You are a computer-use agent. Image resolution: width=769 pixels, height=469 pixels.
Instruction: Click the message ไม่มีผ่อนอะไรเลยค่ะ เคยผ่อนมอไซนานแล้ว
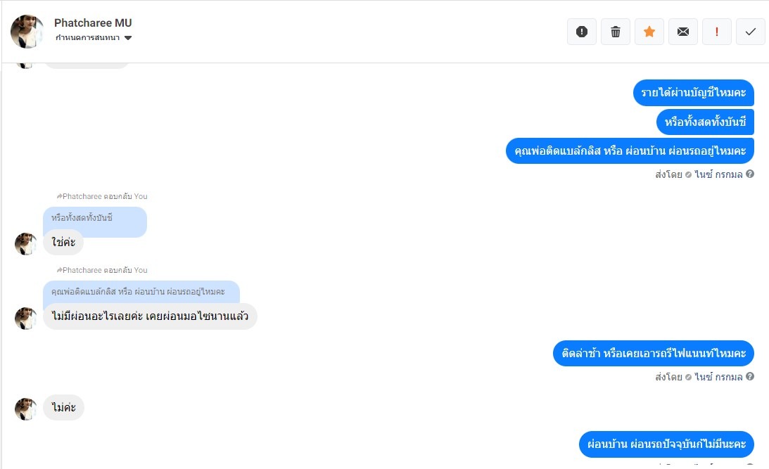point(150,316)
